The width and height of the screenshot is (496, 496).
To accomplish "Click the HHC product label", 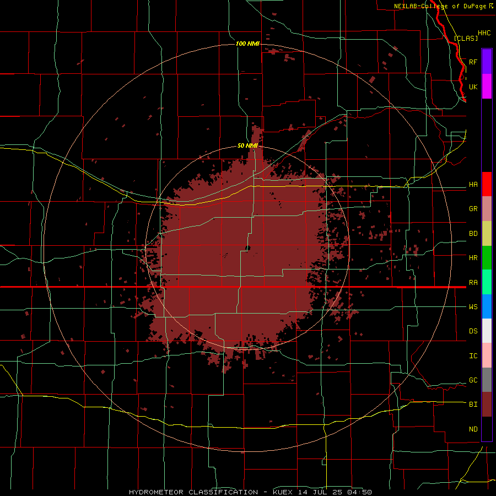I will tap(484, 33).
